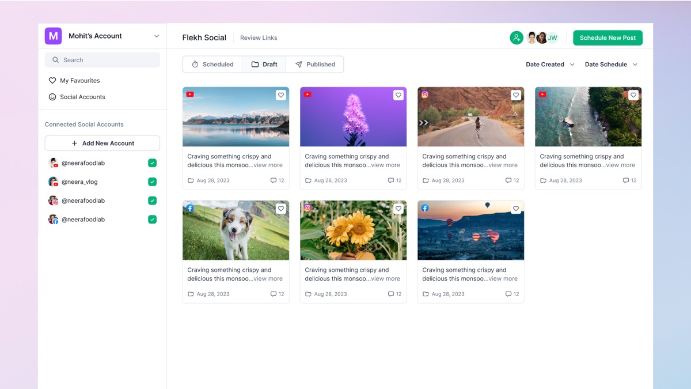Click the purple M account logo

53,36
